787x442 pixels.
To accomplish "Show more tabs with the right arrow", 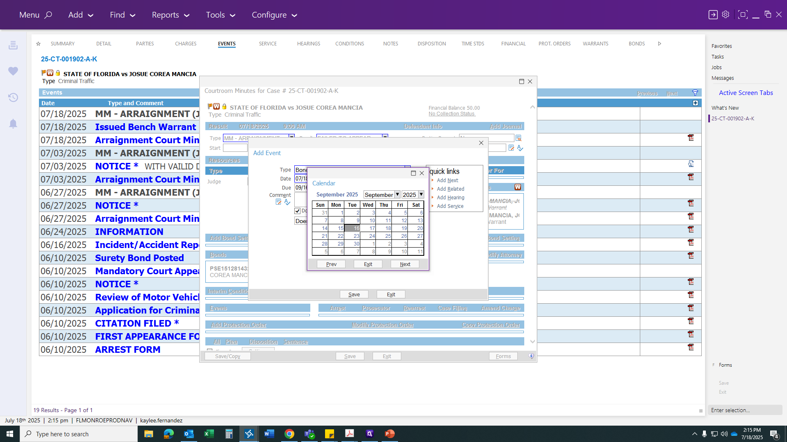I will click(660, 44).
